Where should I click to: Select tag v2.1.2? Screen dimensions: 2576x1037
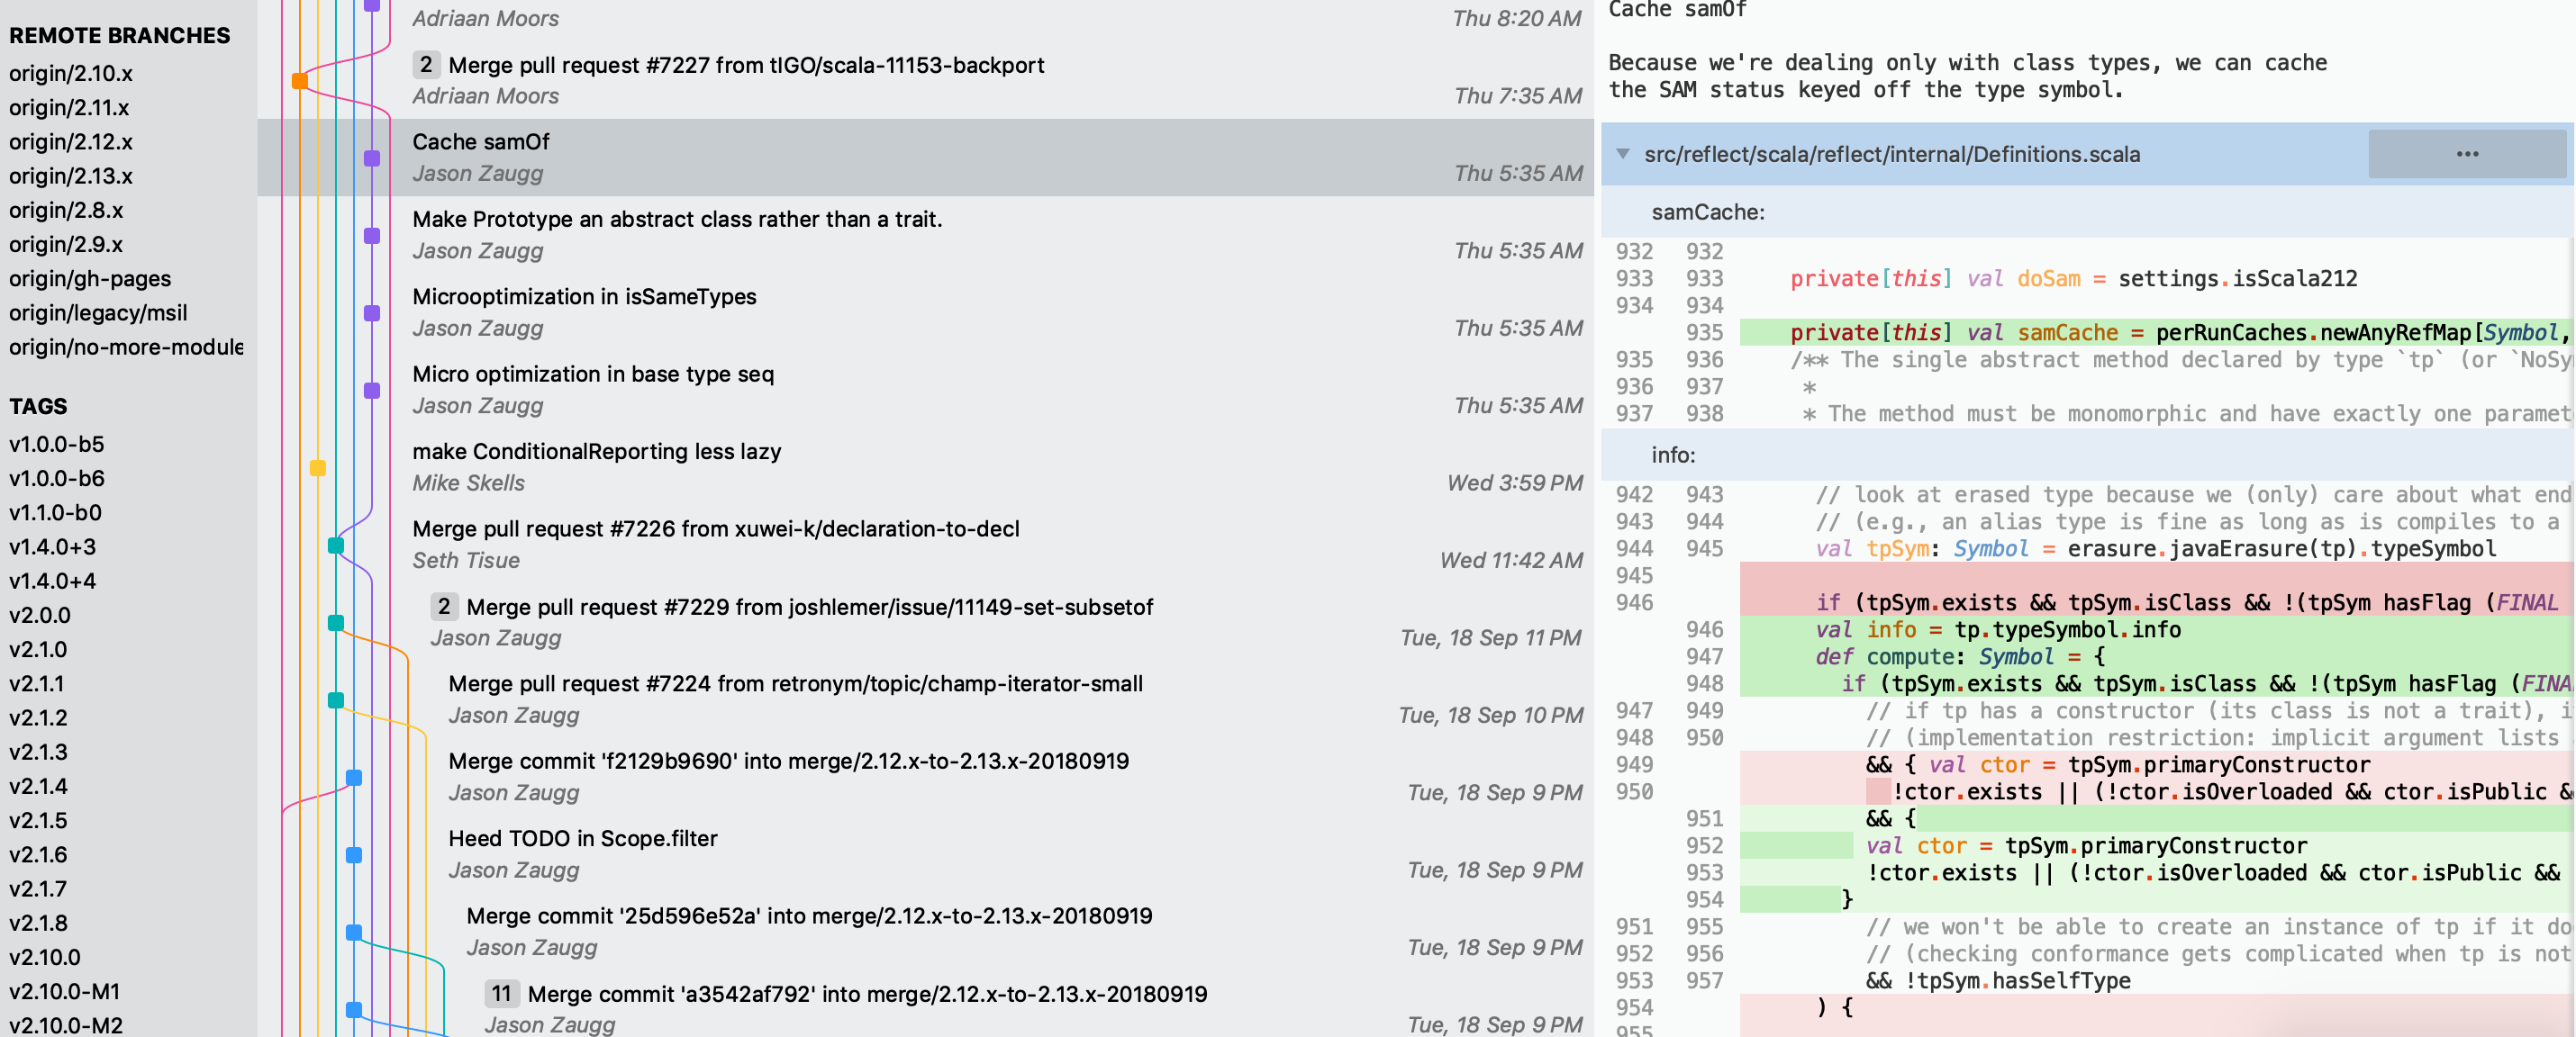38,717
